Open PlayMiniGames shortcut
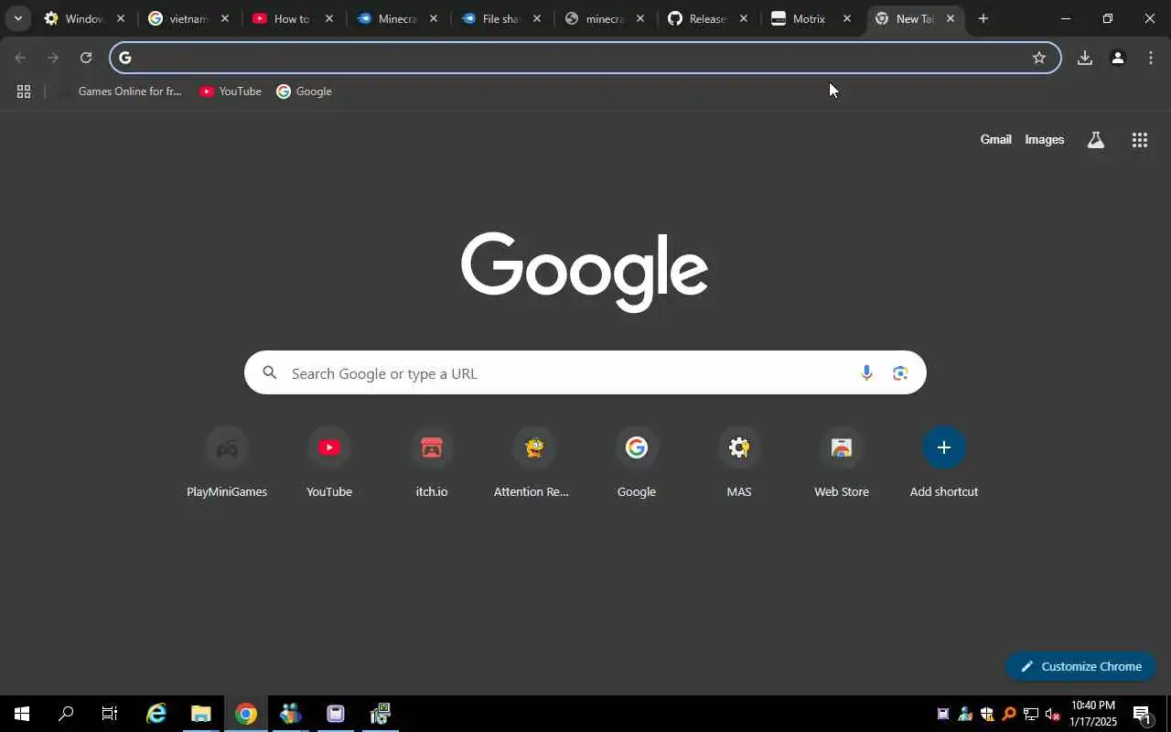Image resolution: width=1171 pixels, height=732 pixels. [227, 462]
